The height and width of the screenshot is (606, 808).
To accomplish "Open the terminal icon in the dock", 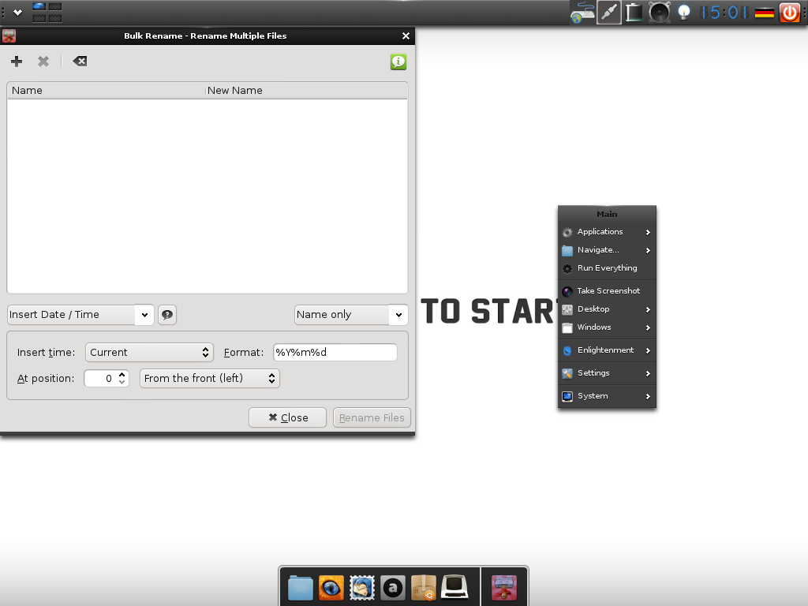I will 454,587.
